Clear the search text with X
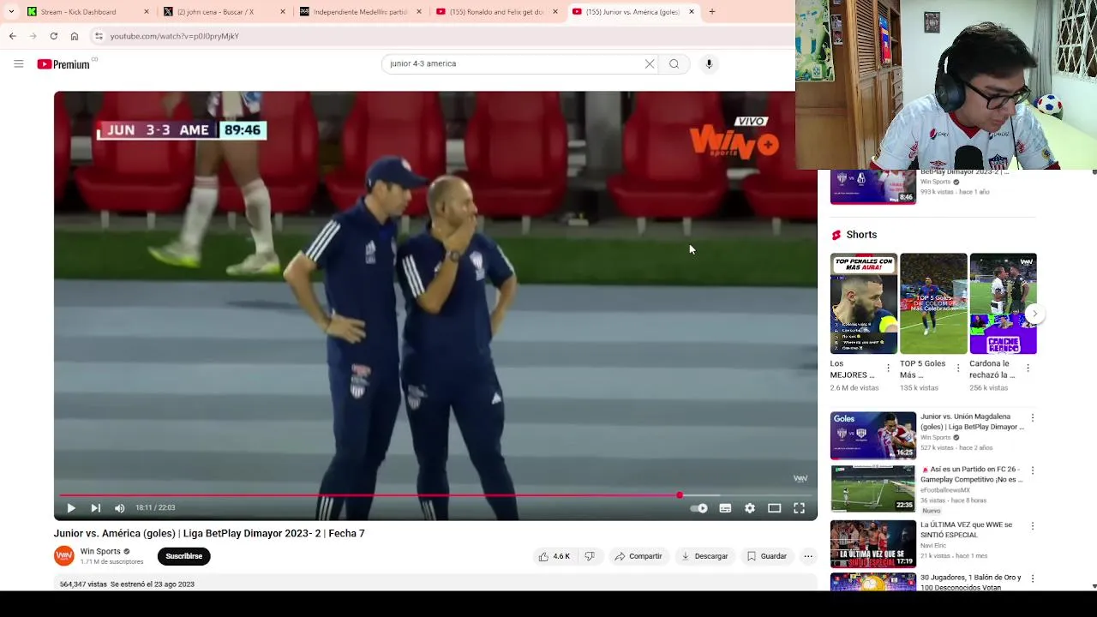 click(x=650, y=63)
